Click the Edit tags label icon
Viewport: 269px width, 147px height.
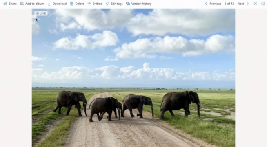pos(107,4)
